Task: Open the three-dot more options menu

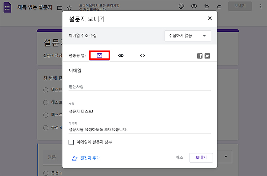Action: pos(261,6)
